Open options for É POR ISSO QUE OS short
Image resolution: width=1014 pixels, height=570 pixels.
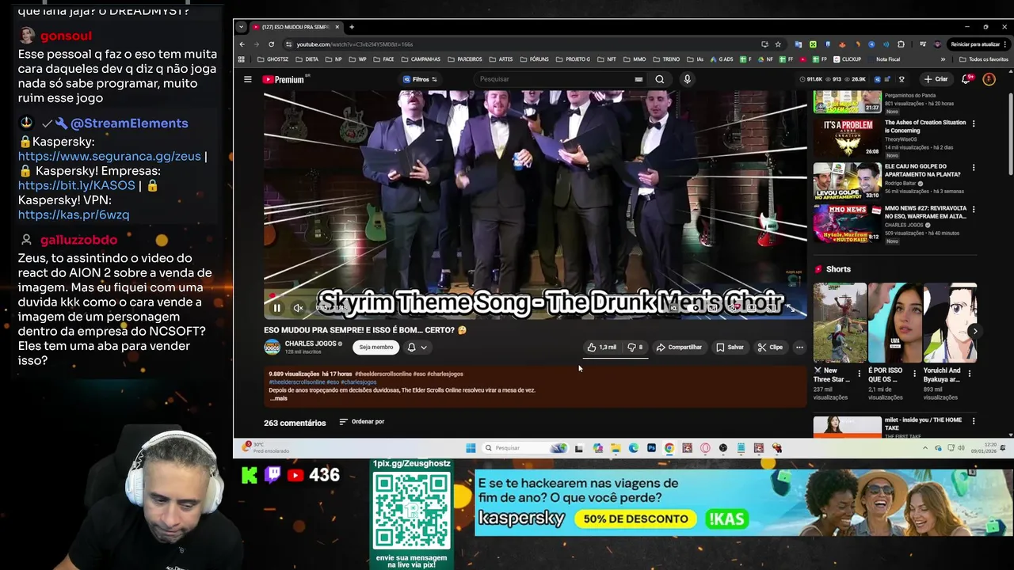point(914,373)
